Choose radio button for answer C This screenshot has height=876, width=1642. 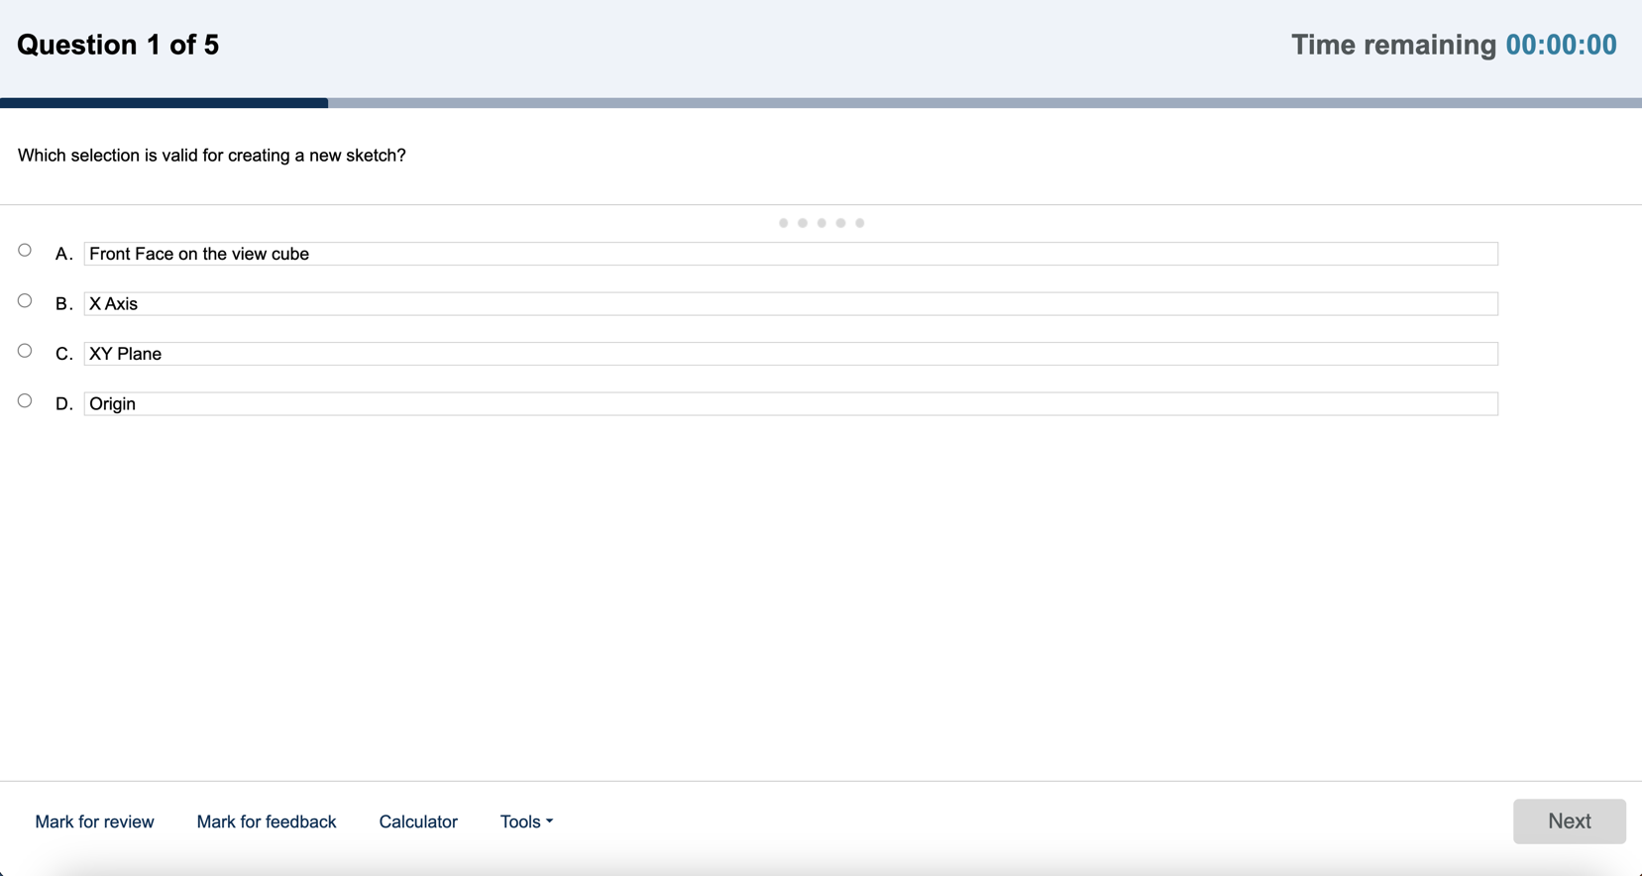pos(25,351)
